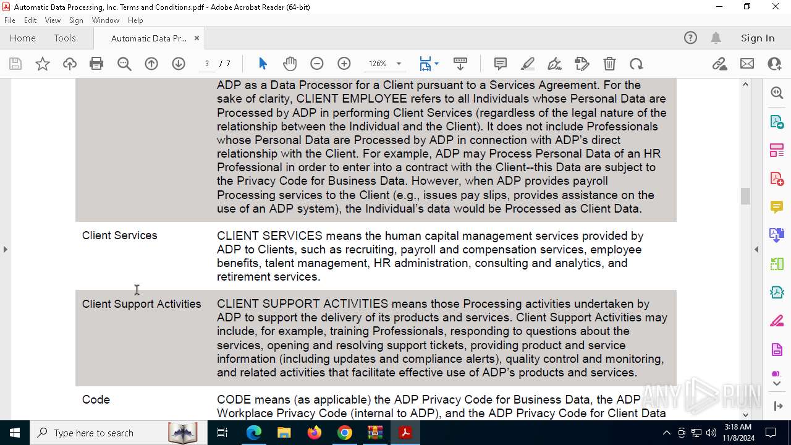Send file by email icon
Viewport: 791px width, 445px height.
pos(747,64)
